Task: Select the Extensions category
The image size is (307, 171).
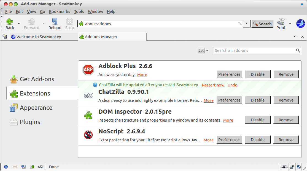Action: 42,93
